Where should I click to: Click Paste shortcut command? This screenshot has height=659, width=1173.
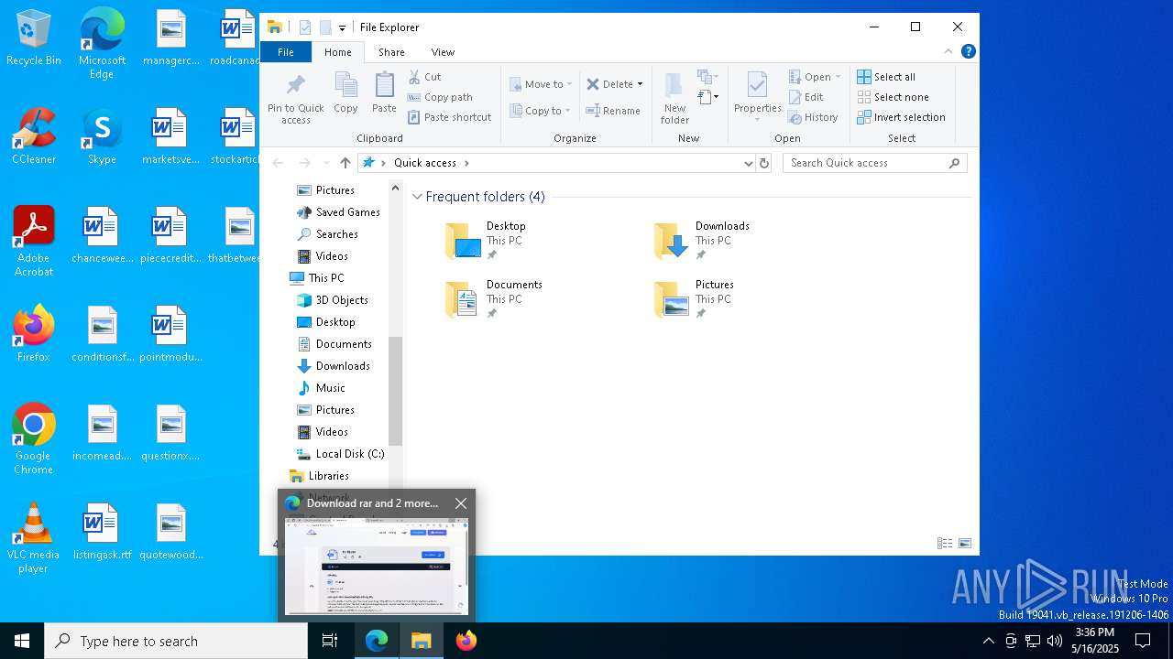point(449,117)
